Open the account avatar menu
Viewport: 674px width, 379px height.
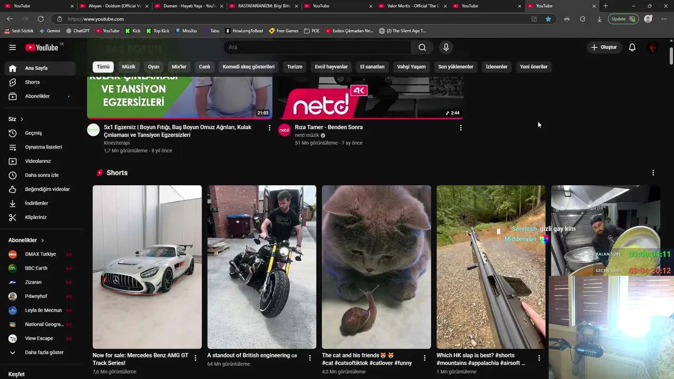tap(653, 47)
